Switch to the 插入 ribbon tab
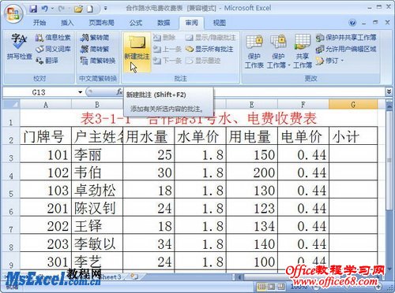 (67, 23)
